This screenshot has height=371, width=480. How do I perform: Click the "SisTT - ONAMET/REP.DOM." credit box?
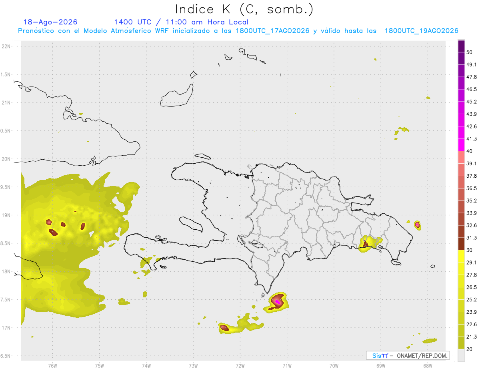tap(408, 355)
